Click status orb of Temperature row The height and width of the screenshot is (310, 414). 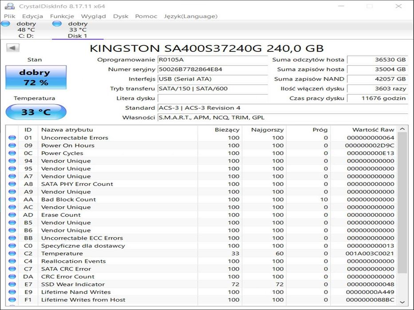[x=12, y=253]
